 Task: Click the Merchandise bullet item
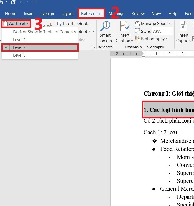click(x=177, y=141)
